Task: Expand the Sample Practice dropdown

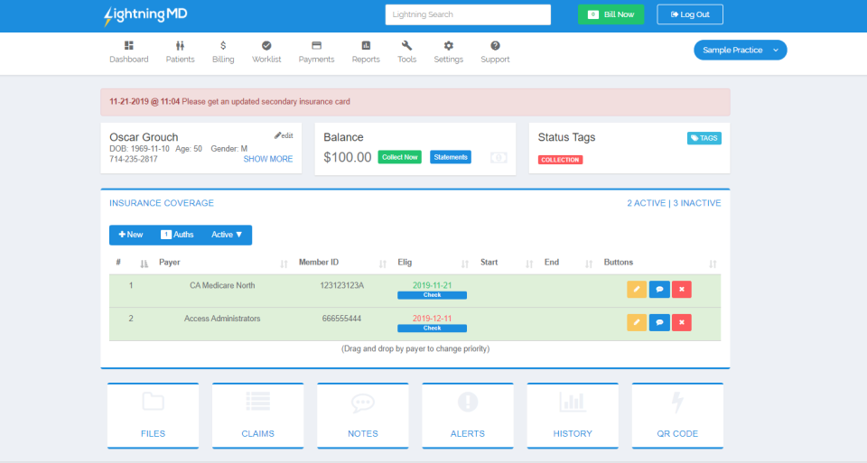Action: pyautogui.click(x=741, y=50)
